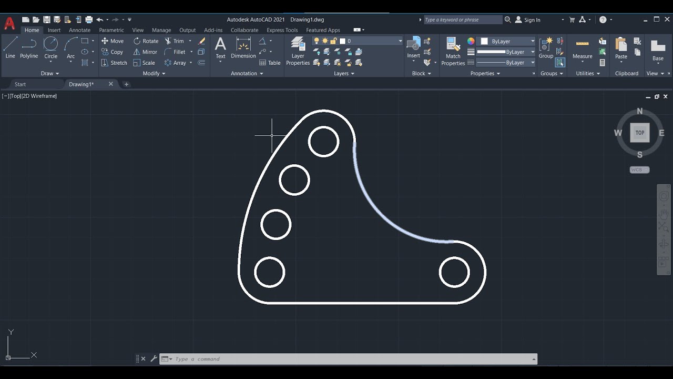This screenshot has width=673, height=379.
Task: Expand the Modify panel
Action: tap(154, 74)
